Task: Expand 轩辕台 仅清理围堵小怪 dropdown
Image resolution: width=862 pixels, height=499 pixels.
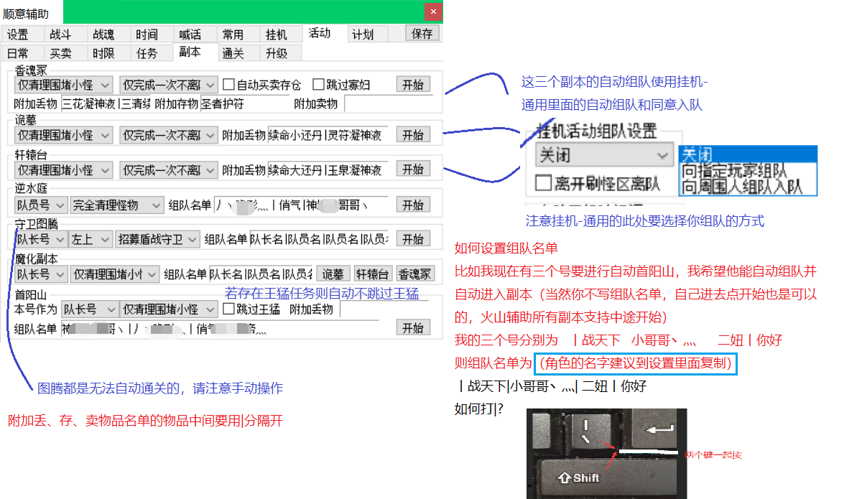Action: click(64, 170)
